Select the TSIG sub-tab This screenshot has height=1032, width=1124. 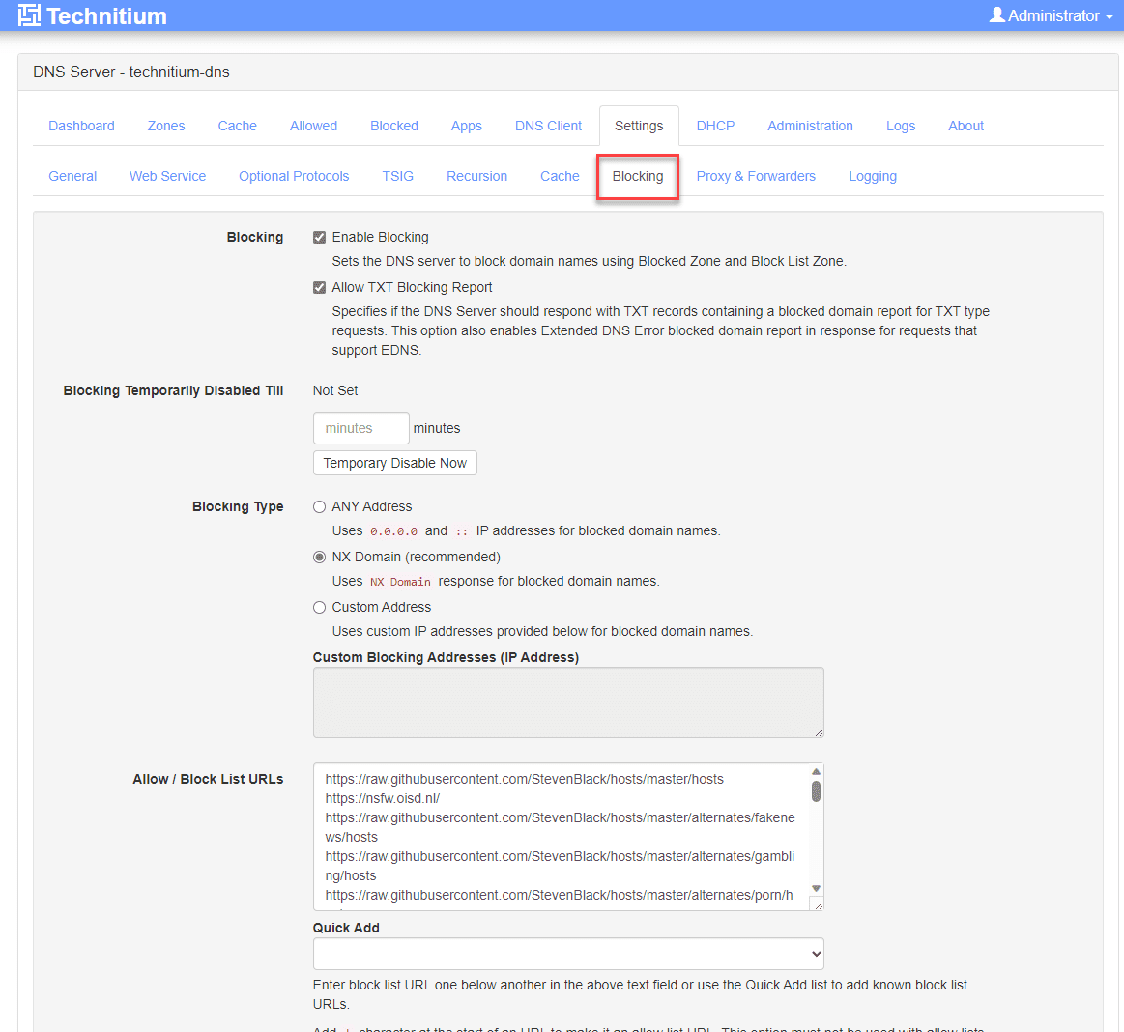[397, 176]
